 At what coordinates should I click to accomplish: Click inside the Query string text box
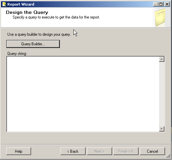click(x=83, y=94)
